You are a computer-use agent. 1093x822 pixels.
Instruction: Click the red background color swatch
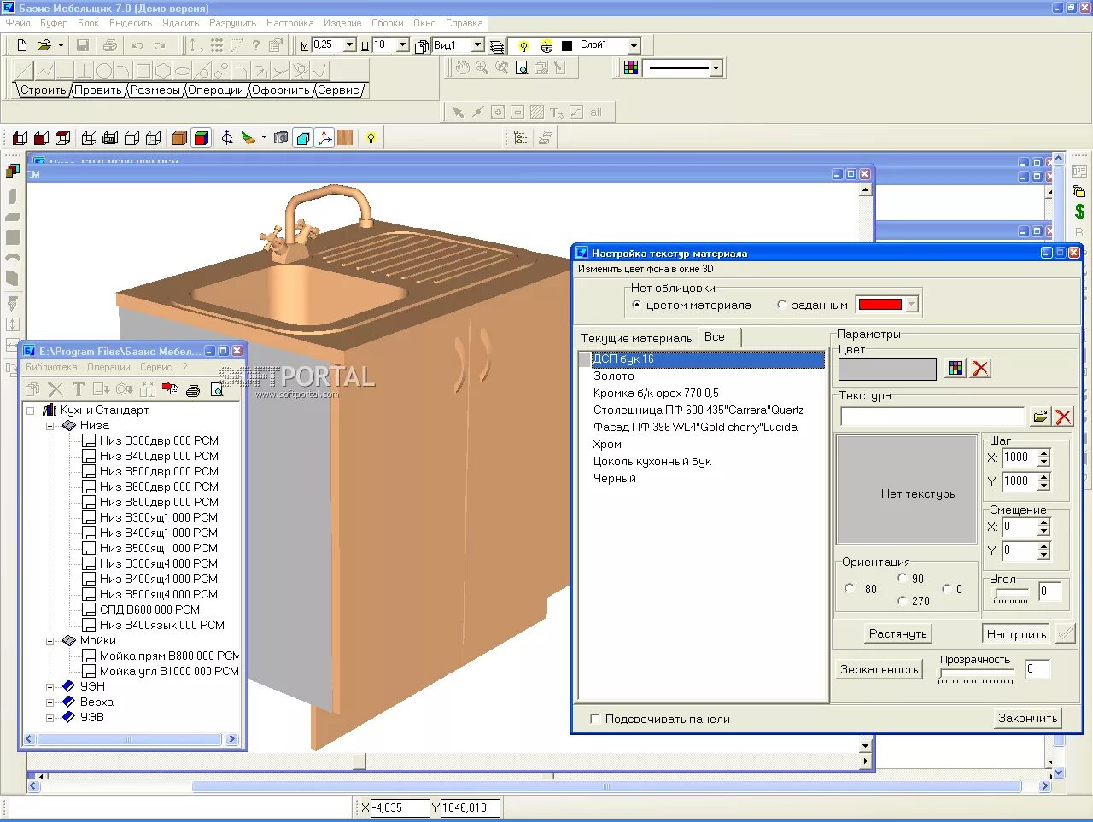coord(880,305)
